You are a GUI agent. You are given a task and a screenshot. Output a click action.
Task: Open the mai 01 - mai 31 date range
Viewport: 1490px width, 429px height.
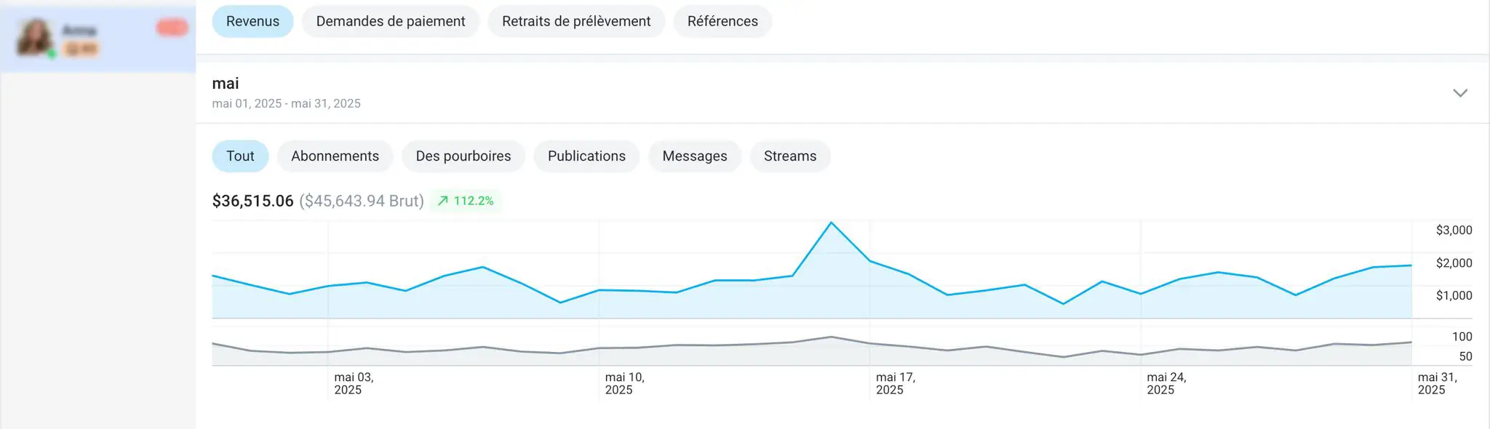tap(286, 103)
